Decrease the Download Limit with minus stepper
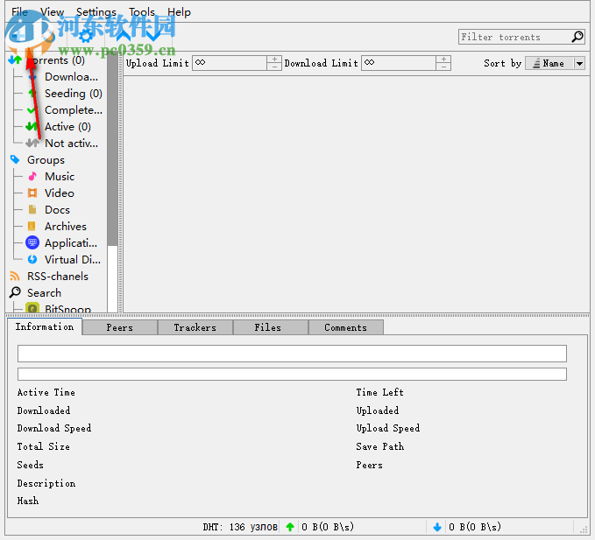The image size is (595, 540). 443,67
